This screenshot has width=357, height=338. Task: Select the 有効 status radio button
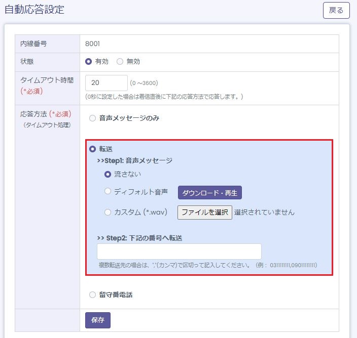tap(89, 62)
